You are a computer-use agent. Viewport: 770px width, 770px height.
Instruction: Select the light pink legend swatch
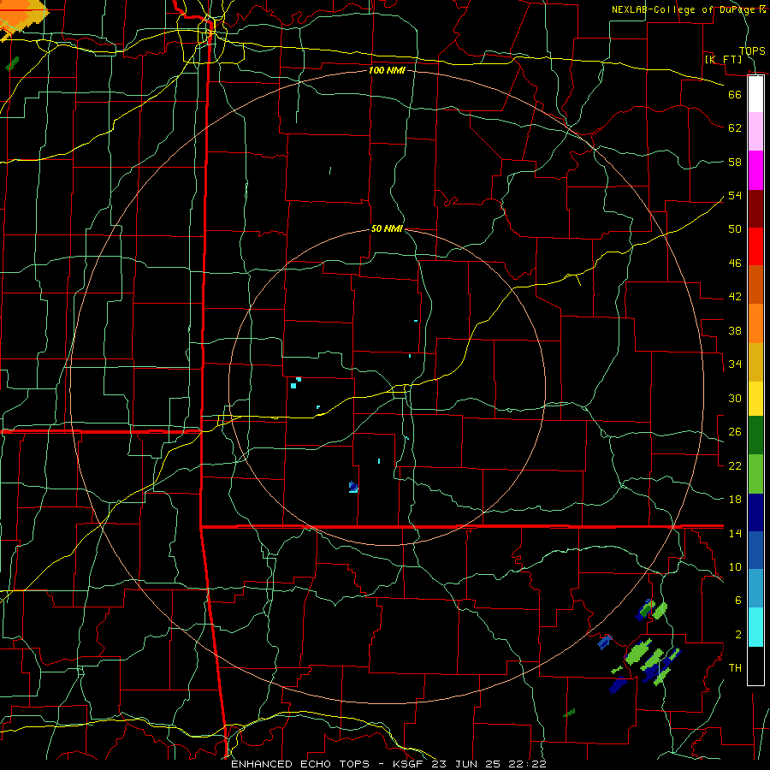pos(755,131)
